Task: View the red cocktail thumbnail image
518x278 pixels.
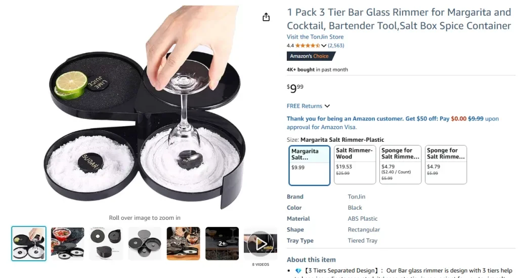Action: pyautogui.click(x=67, y=244)
